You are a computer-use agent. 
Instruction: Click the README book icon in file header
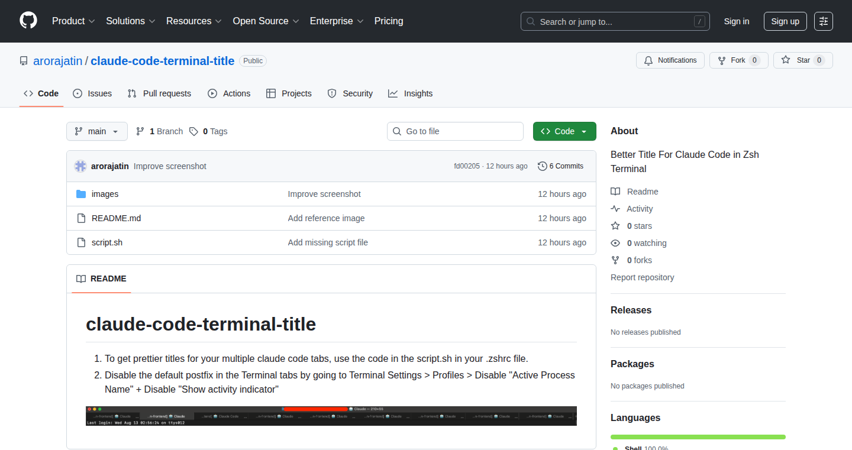tap(81, 279)
